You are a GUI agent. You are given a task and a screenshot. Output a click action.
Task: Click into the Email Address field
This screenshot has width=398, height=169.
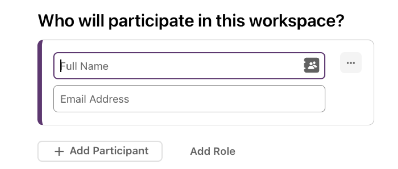189,99
